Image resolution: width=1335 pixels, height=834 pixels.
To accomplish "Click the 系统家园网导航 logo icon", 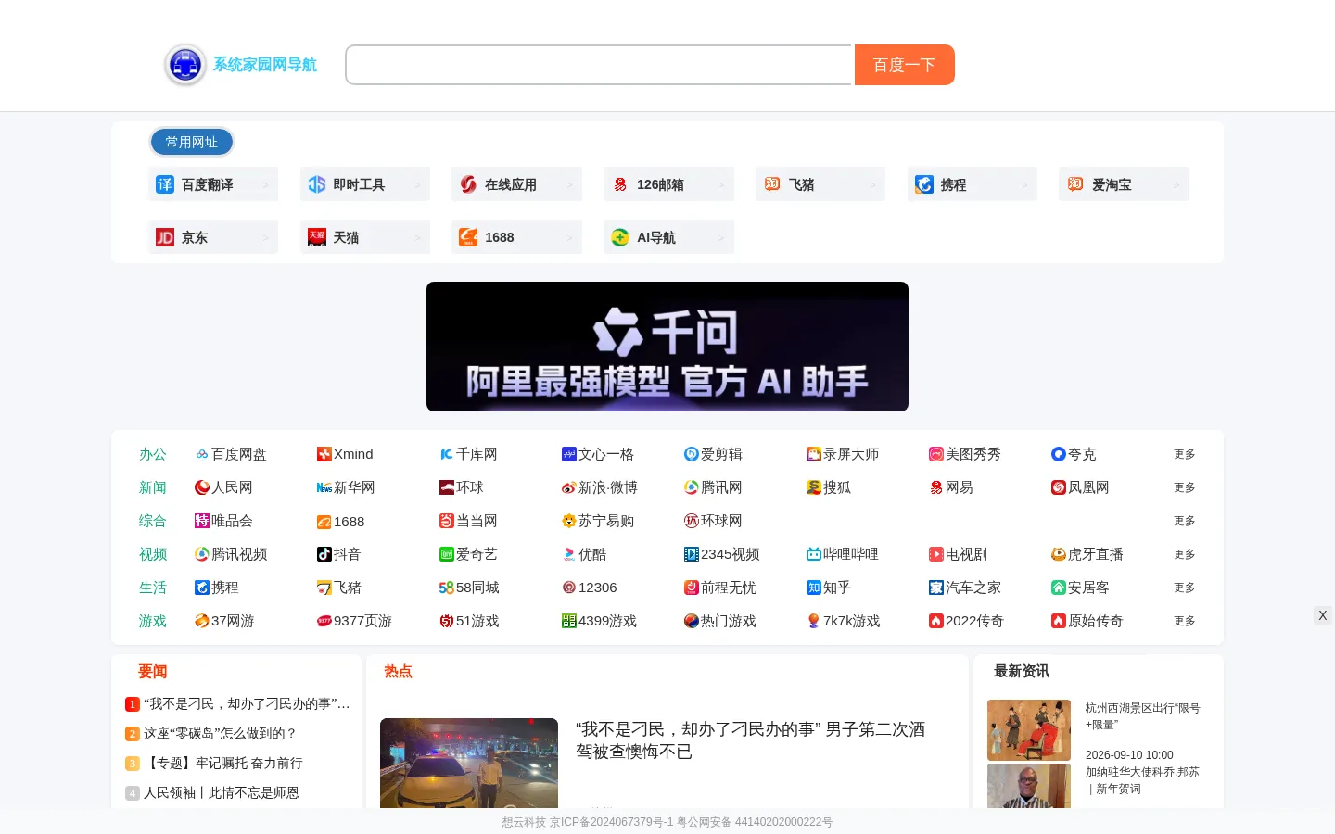I will pos(185,65).
